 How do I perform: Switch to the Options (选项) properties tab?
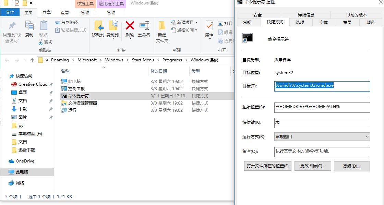(300, 22)
